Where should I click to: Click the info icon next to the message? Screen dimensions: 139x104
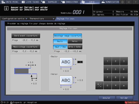click(x=6, y=9)
